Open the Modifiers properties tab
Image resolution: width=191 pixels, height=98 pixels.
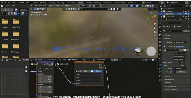160,58
